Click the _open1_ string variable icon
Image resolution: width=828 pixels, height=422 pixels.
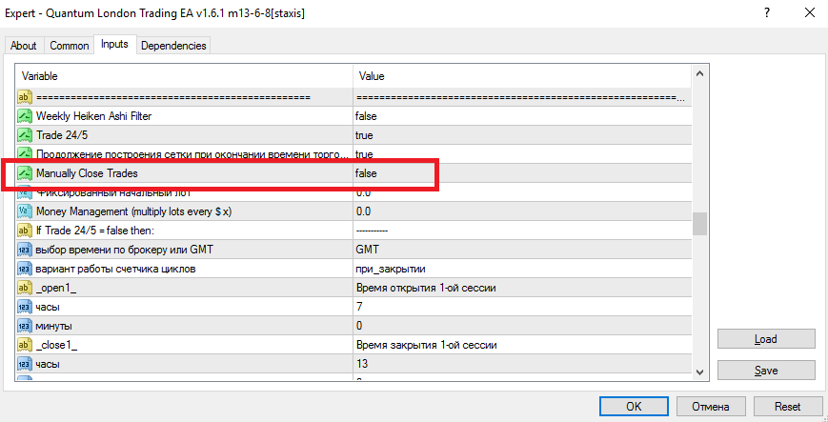click(x=25, y=288)
